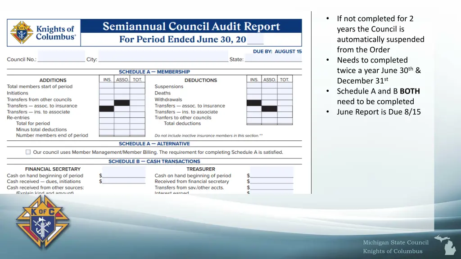461x259 pixels.
Task: Click the 'Transfers from sav./other accts.' label
Action: (190, 188)
